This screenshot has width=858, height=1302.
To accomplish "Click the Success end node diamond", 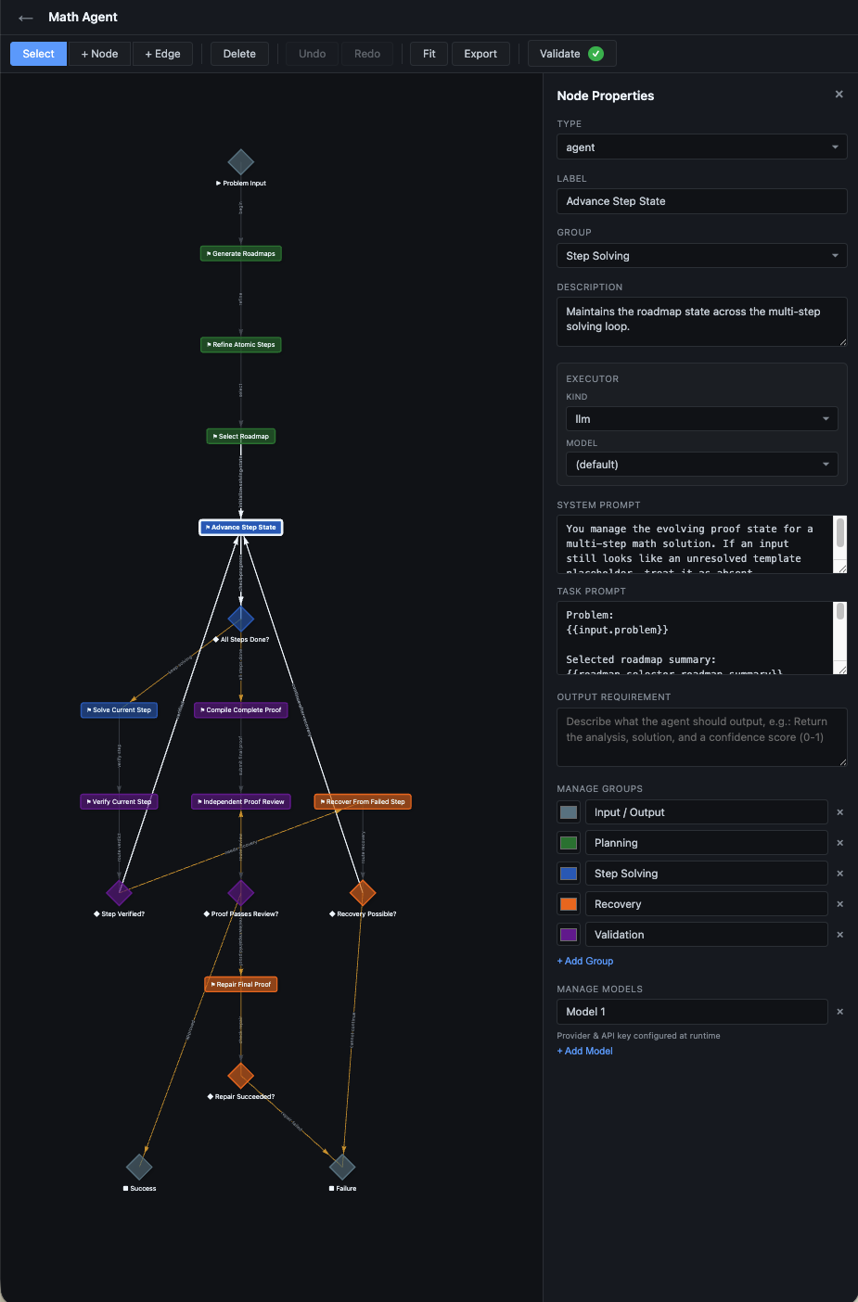I will point(139,1167).
